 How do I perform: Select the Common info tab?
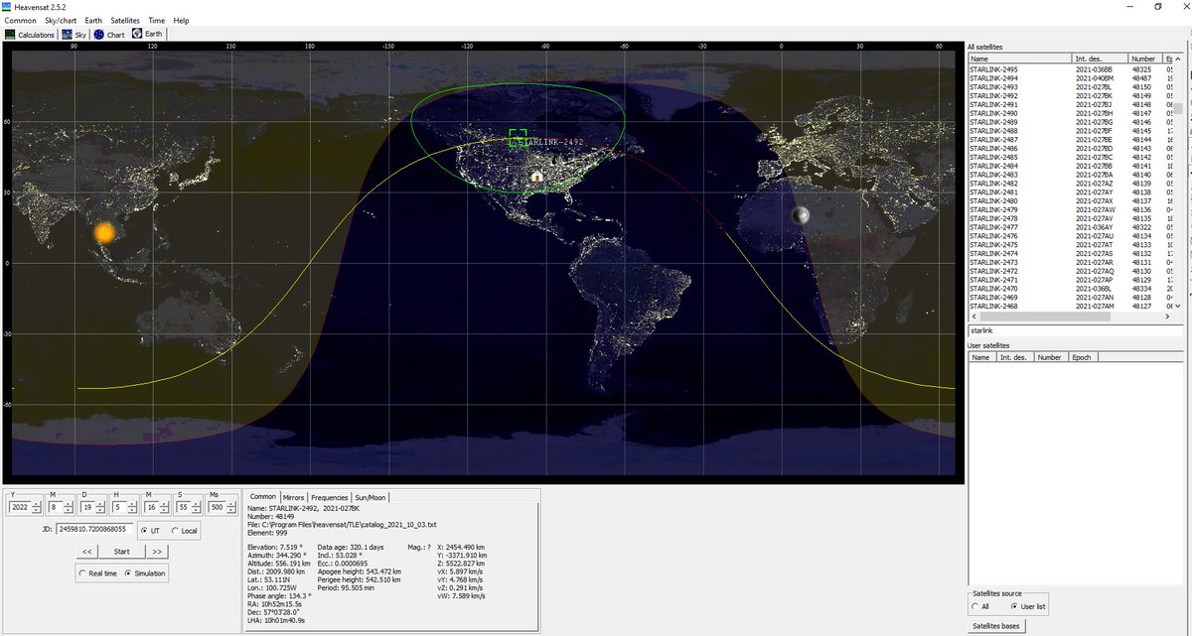pos(263,496)
